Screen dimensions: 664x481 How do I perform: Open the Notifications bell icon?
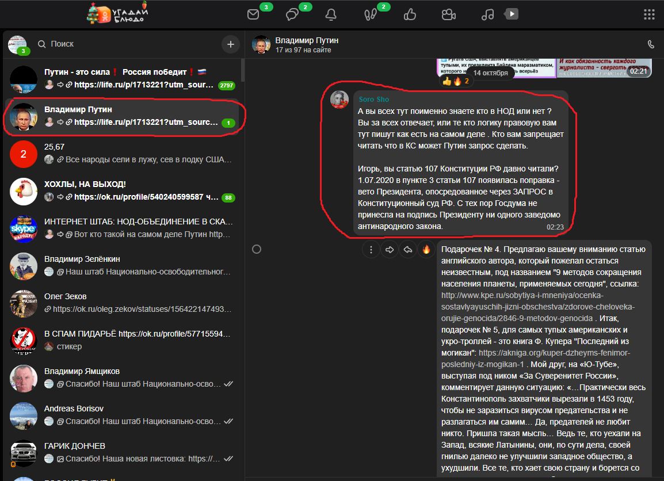(x=331, y=15)
